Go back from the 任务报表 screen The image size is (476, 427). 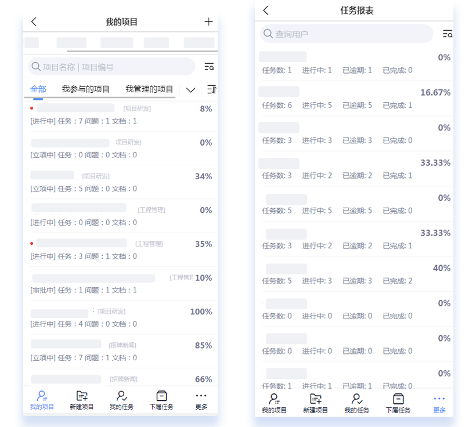(266, 10)
